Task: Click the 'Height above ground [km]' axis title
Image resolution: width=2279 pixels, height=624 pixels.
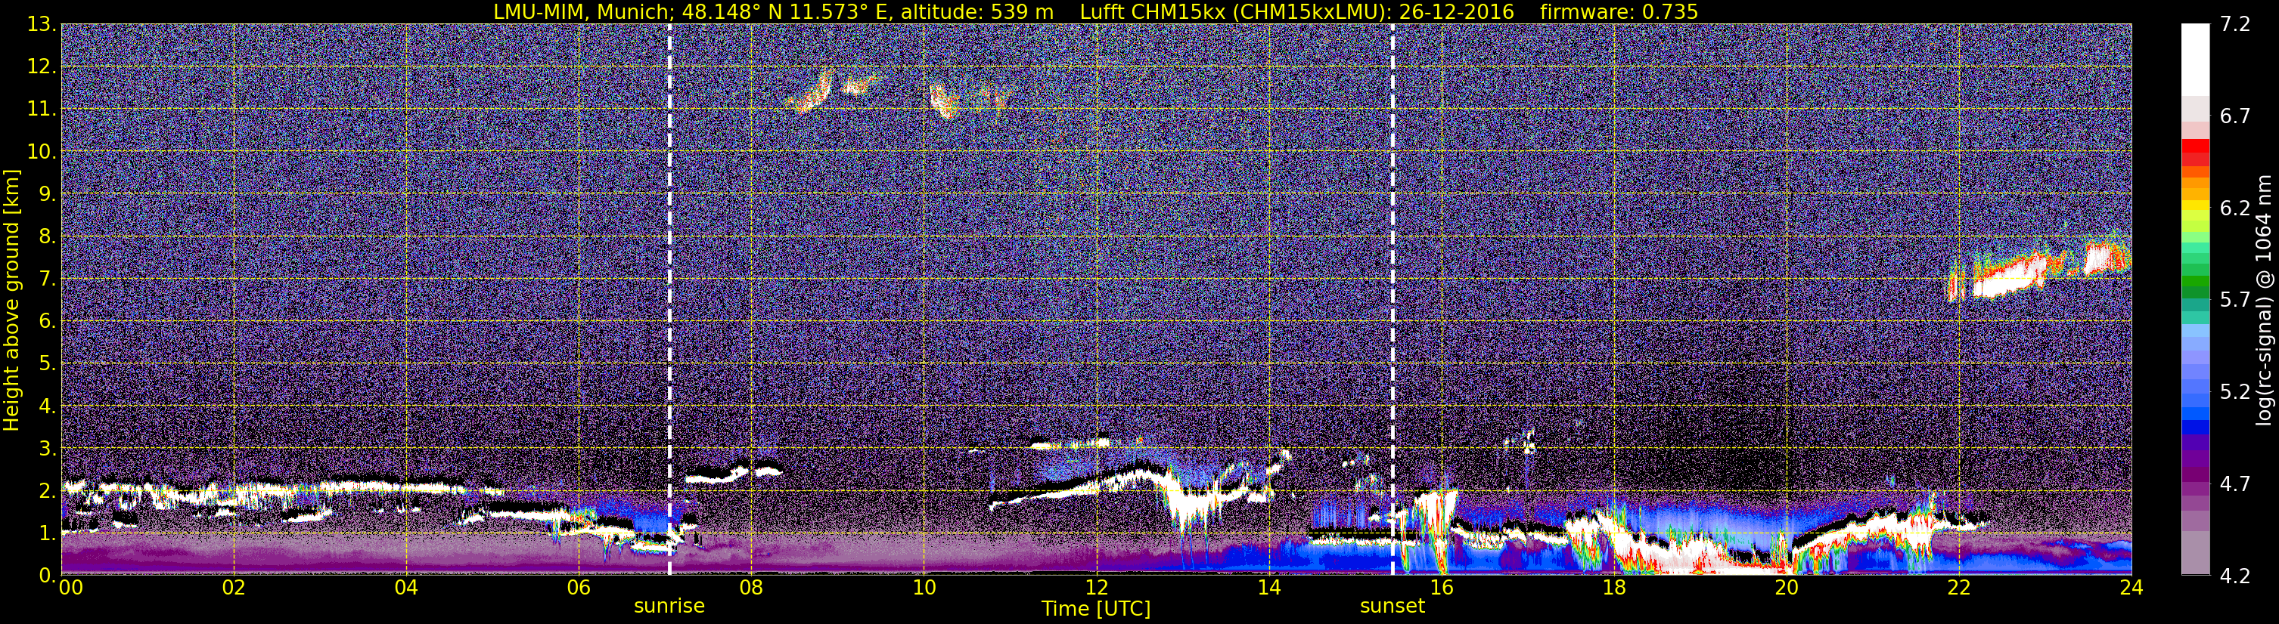Action: pos(11,301)
